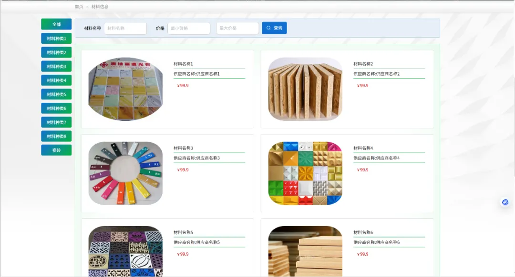The image size is (515, 277).
Task: Filter materials by 瓷砖
Action: [x=56, y=150]
